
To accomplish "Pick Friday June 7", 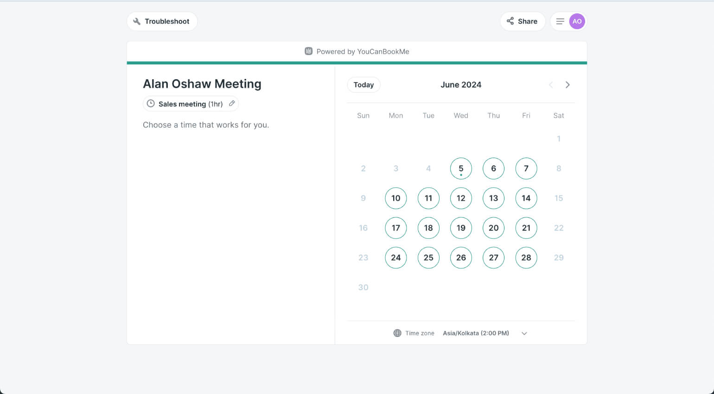I will 526,169.
